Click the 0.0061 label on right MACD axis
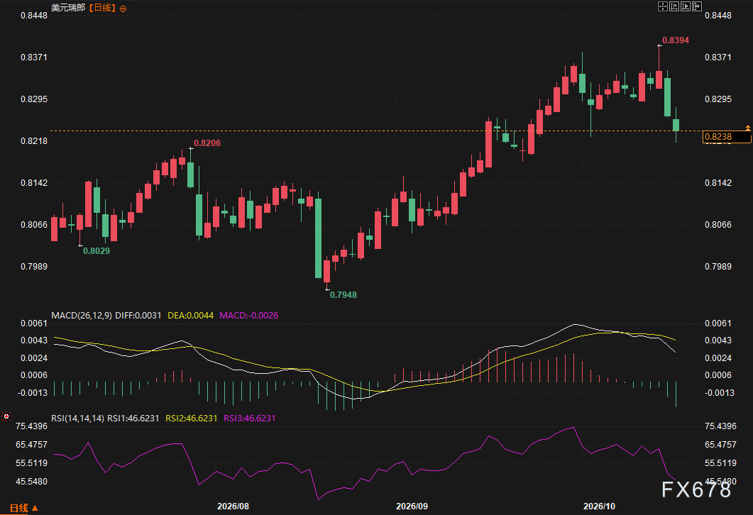753x515 pixels. [718, 323]
